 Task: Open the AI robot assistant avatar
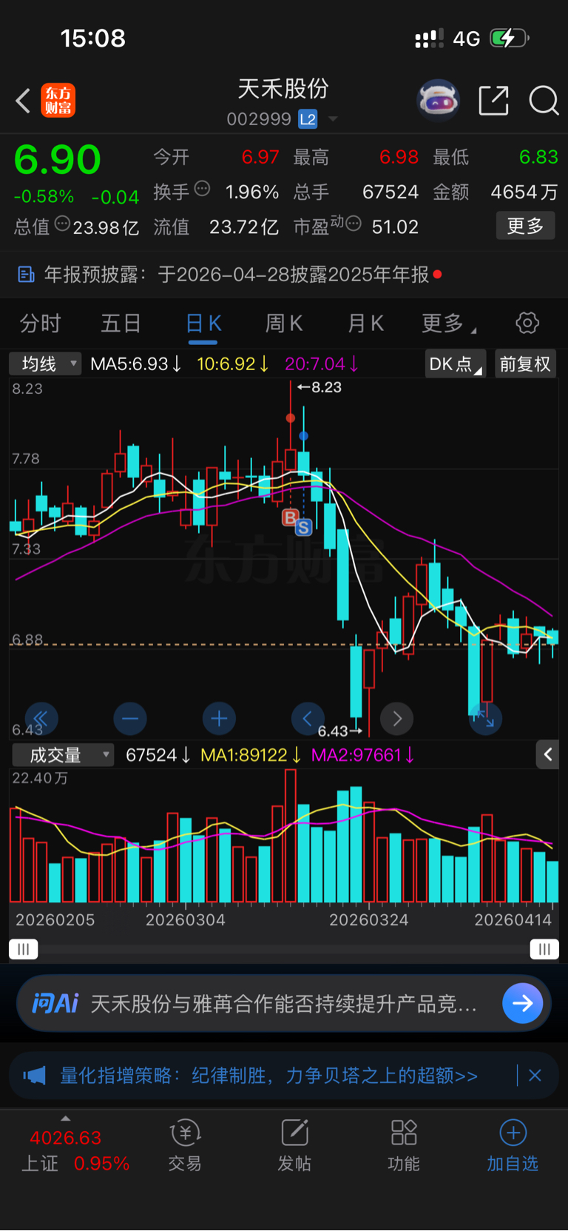point(439,100)
